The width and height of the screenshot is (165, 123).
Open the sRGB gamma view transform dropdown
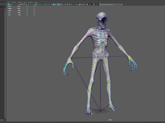coord(112,4)
